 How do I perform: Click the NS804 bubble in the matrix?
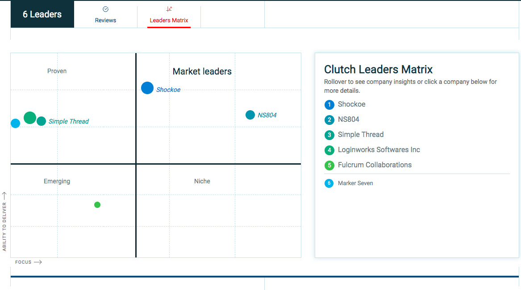coord(250,115)
